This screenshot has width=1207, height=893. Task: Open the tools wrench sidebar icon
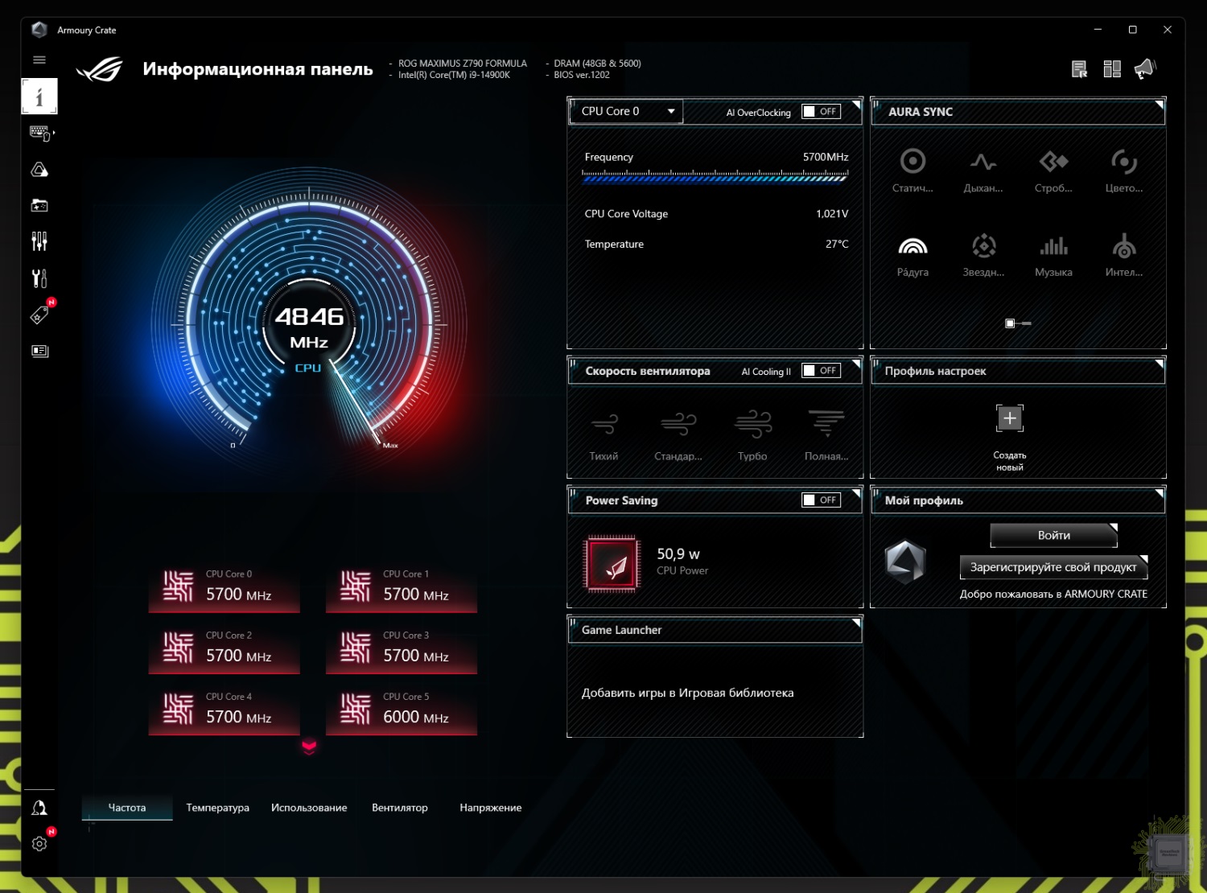click(39, 278)
